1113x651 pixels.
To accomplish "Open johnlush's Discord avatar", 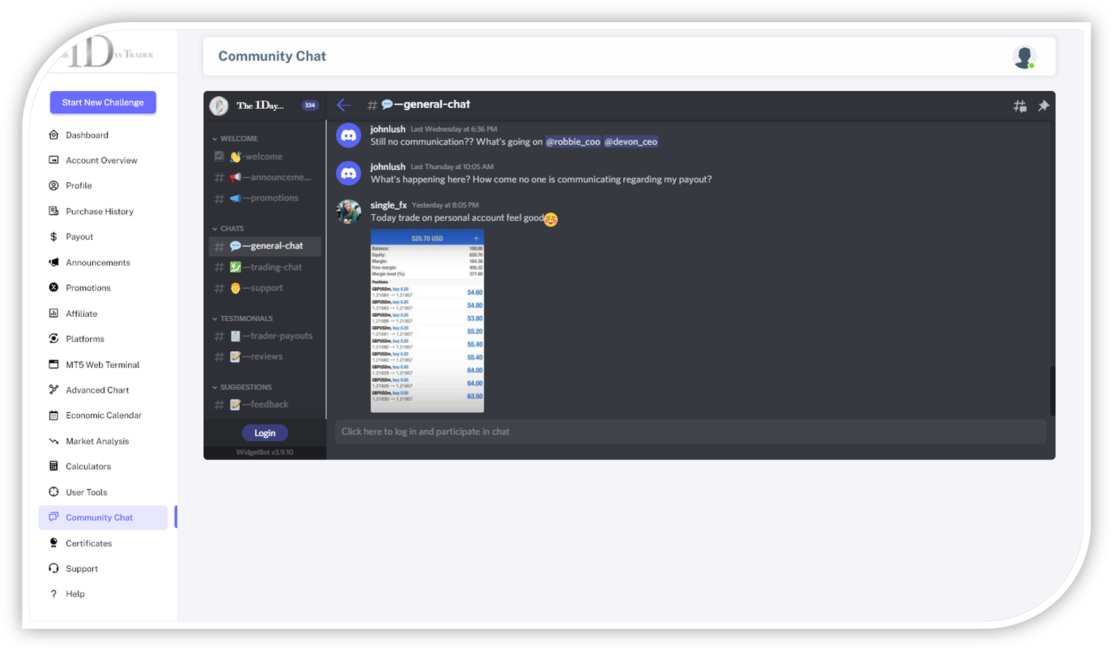I will (349, 135).
